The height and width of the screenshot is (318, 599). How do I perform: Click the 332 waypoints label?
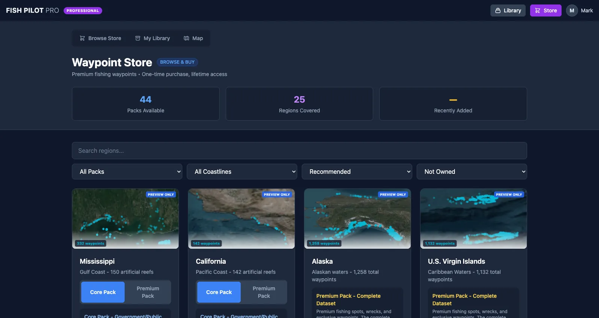(91, 243)
